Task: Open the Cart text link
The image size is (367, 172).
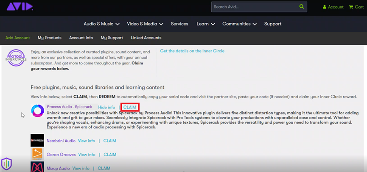Action: pyautogui.click(x=359, y=7)
